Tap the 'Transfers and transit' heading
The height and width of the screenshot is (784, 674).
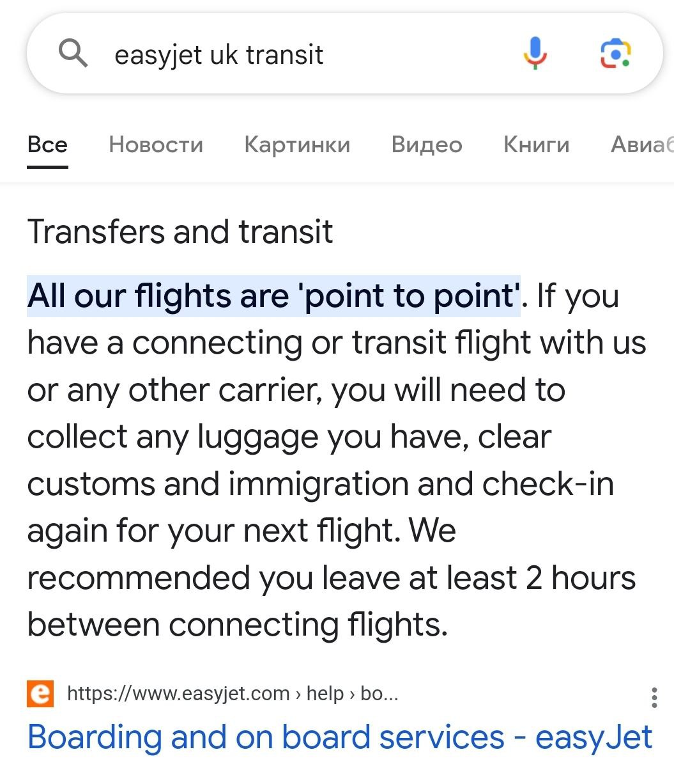point(180,231)
